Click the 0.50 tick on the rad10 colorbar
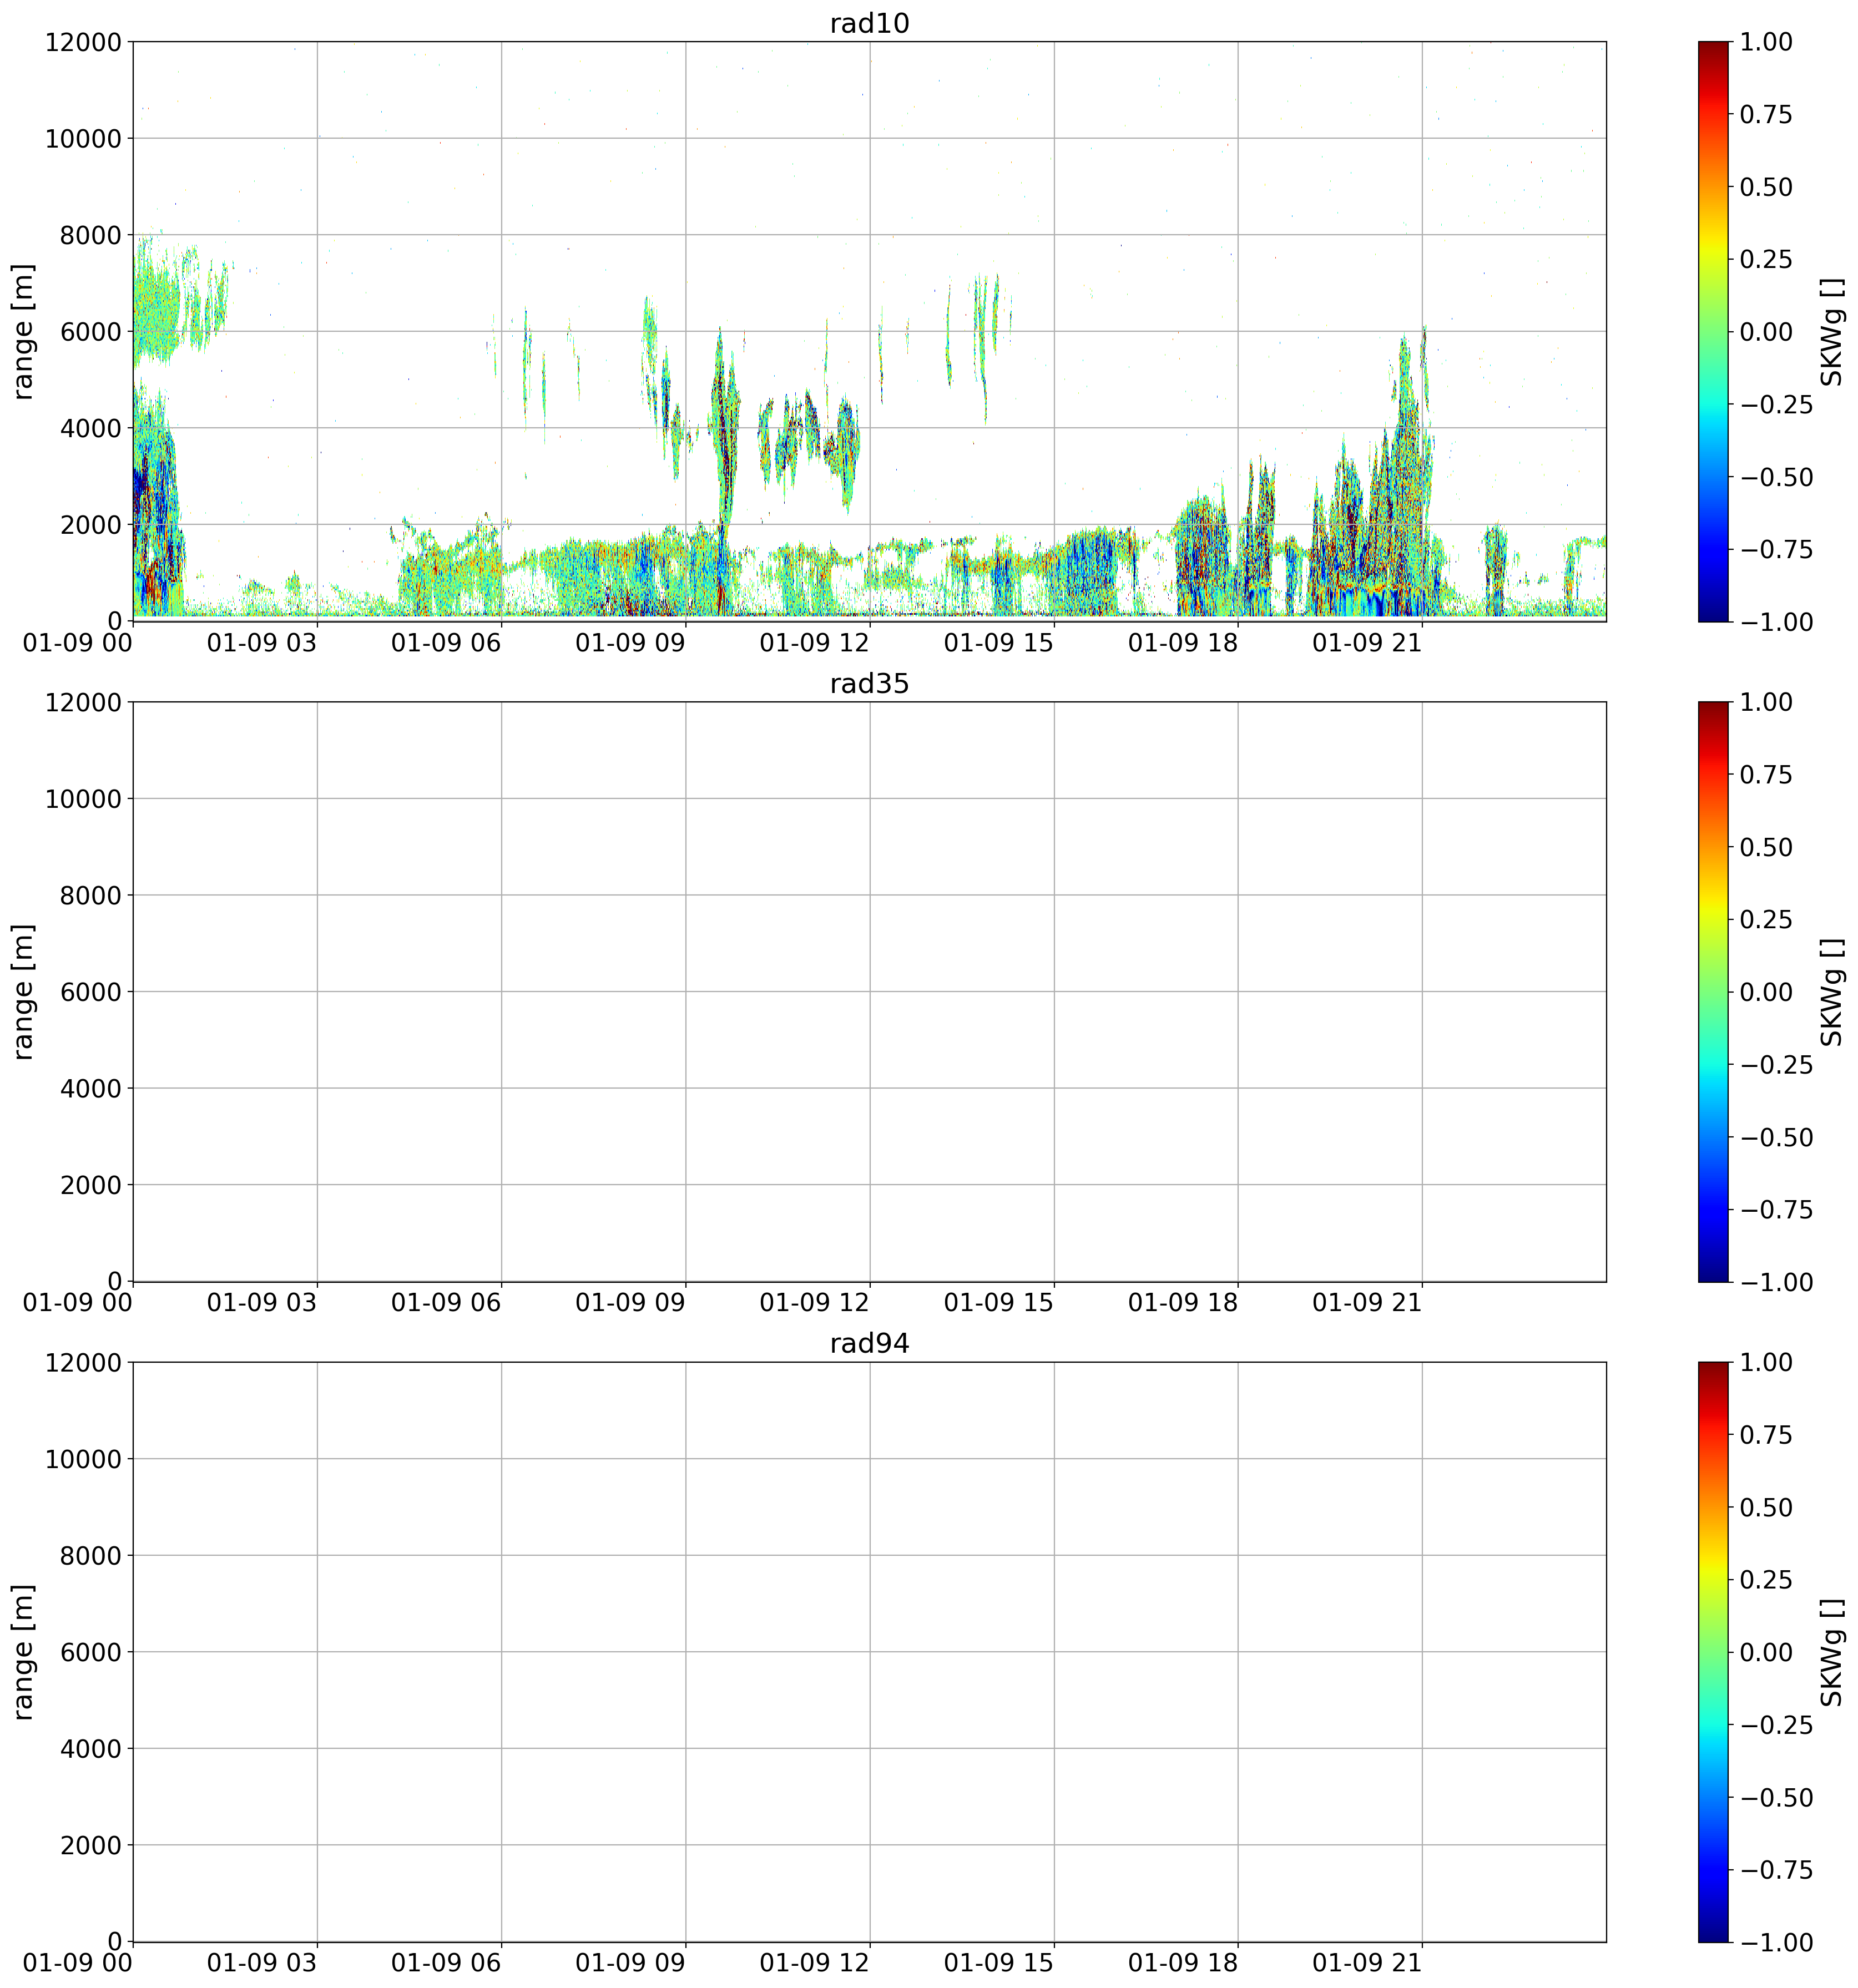The width and height of the screenshot is (1858, 1988). point(1766,188)
